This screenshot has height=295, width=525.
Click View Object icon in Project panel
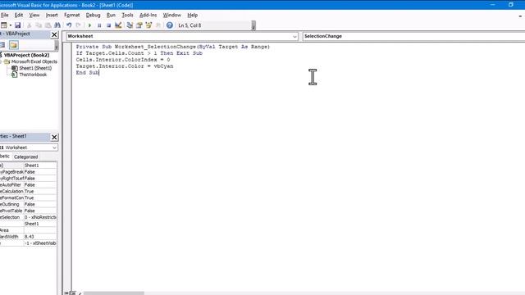pyautogui.click(x=2, y=45)
